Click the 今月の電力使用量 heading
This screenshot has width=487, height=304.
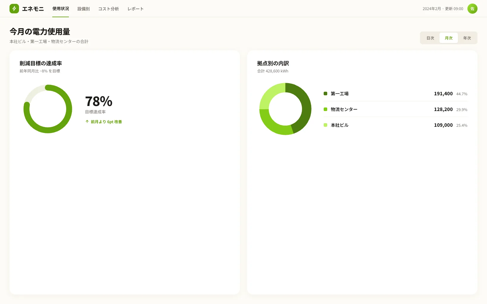tap(40, 31)
